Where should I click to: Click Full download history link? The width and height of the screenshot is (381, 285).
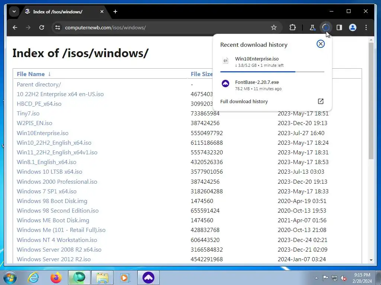(x=244, y=102)
